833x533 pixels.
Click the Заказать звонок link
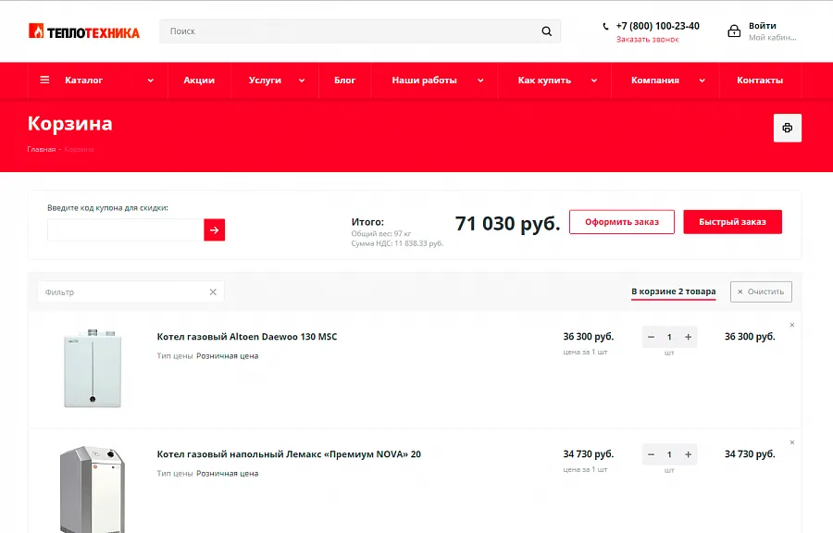pyautogui.click(x=648, y=39)
